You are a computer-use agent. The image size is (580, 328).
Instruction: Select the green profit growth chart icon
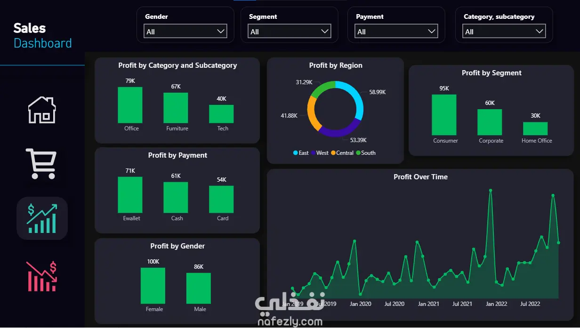pyautogui.click(x=42, y=218)
